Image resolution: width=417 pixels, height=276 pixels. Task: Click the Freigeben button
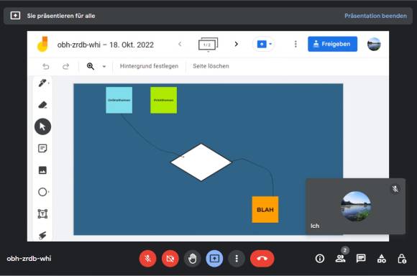pyautogui.click(x=332, y=44)
